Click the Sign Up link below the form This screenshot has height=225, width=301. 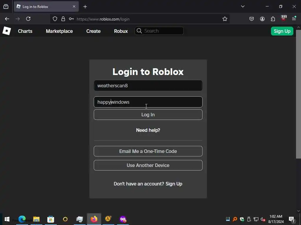click(x=174, y=184)
